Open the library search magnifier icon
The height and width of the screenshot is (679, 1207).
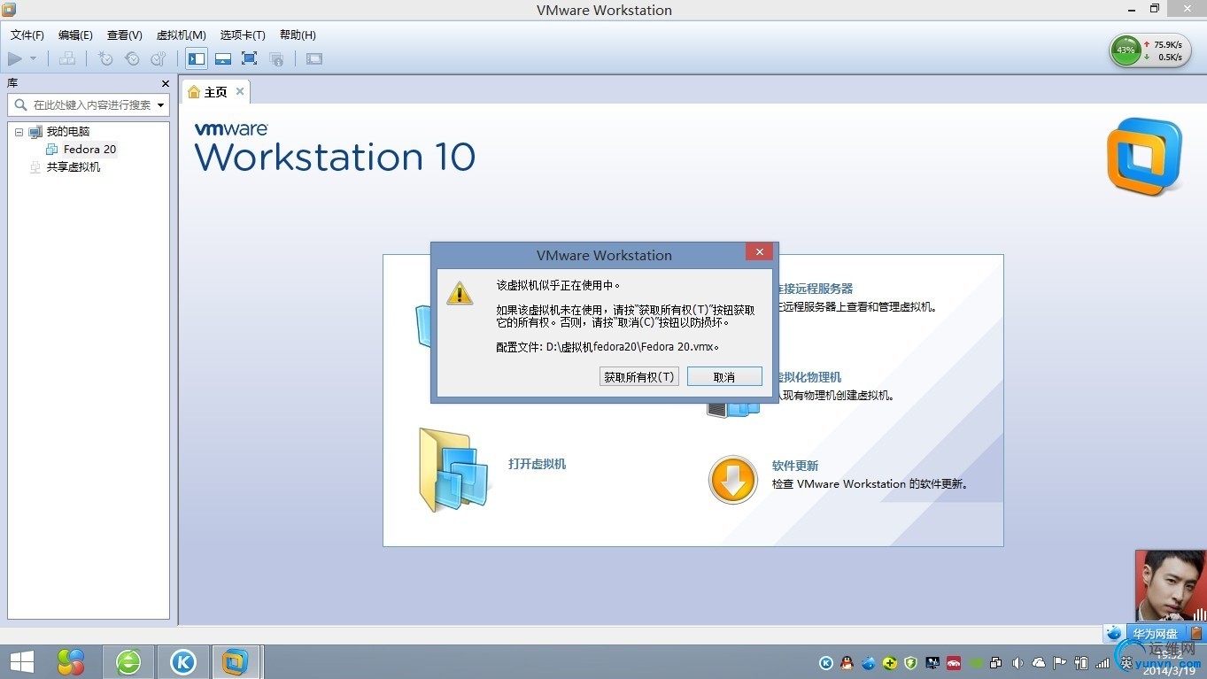pyautogui.click(x=19, y=104)
